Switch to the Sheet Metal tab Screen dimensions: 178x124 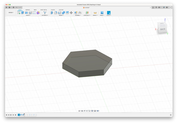tap(43, 10)
